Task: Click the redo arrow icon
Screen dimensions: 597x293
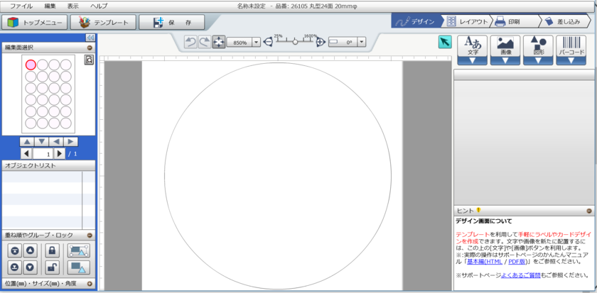Action: pos(204,42)
